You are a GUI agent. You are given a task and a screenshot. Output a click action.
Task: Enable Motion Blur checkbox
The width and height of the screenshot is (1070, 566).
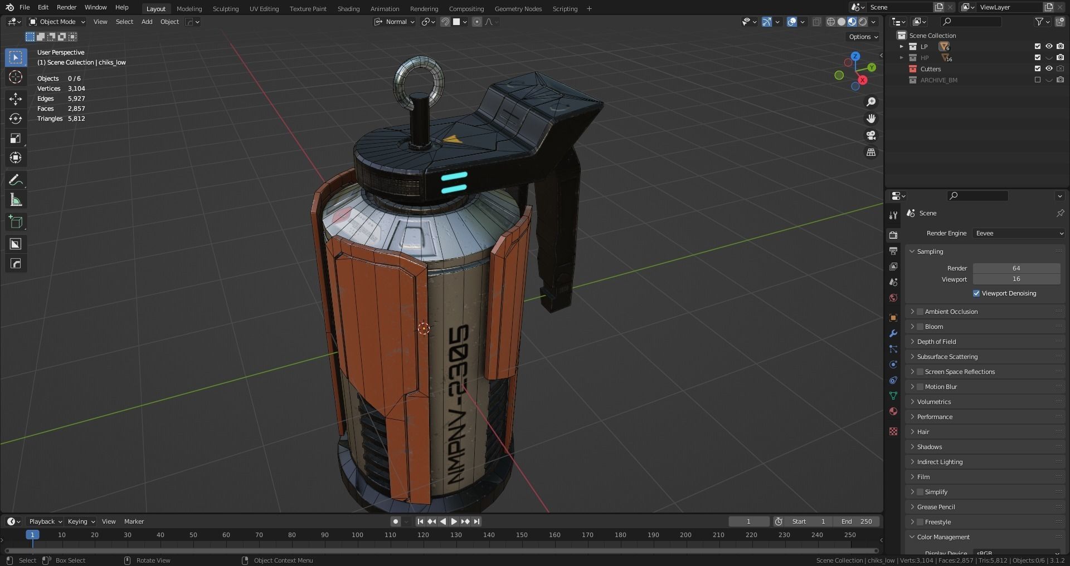920,387
